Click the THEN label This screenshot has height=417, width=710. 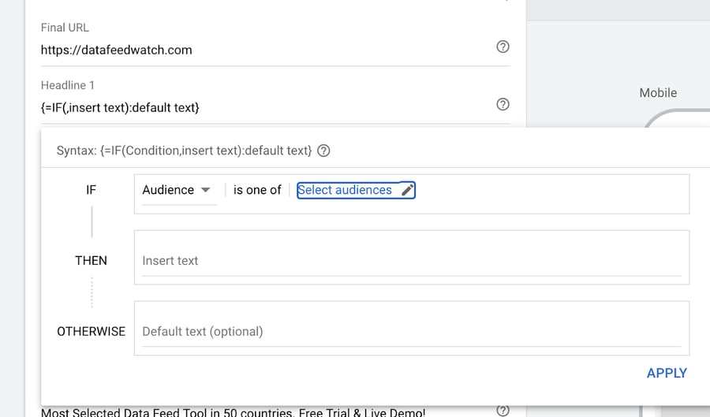(x=91, y=260)
